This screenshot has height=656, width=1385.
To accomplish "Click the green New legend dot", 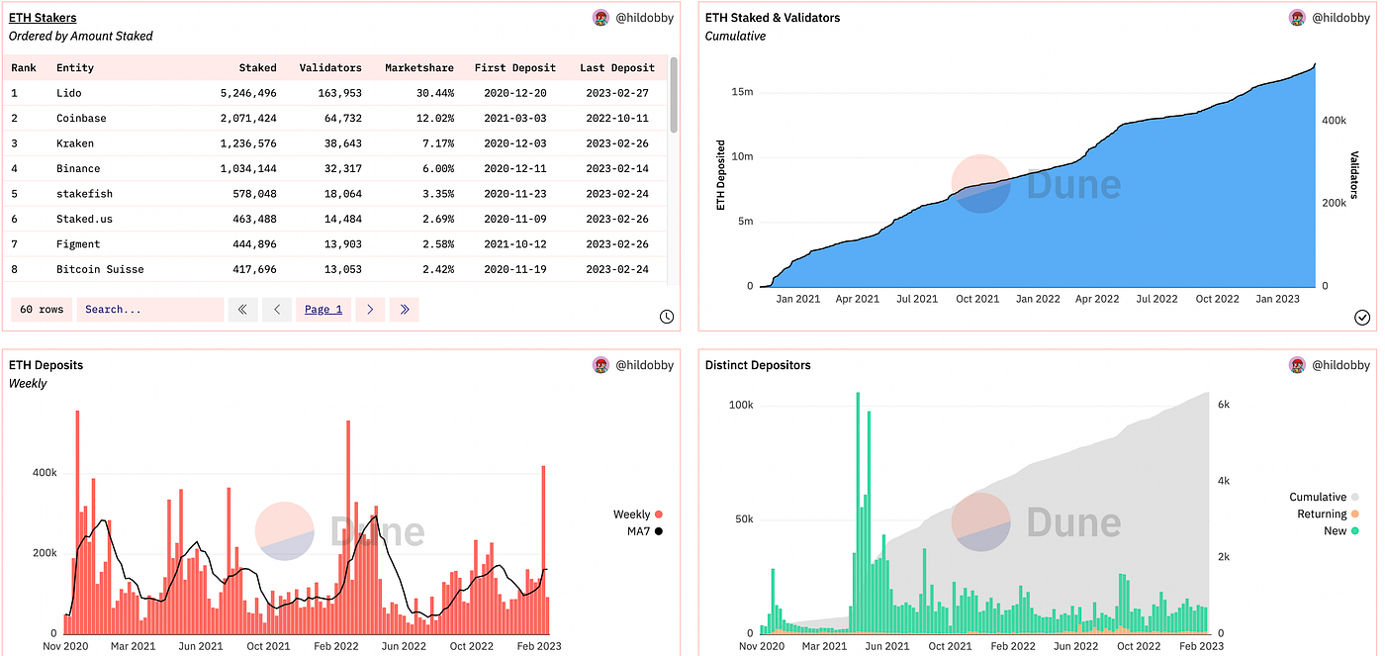I will coord(1355,531).
